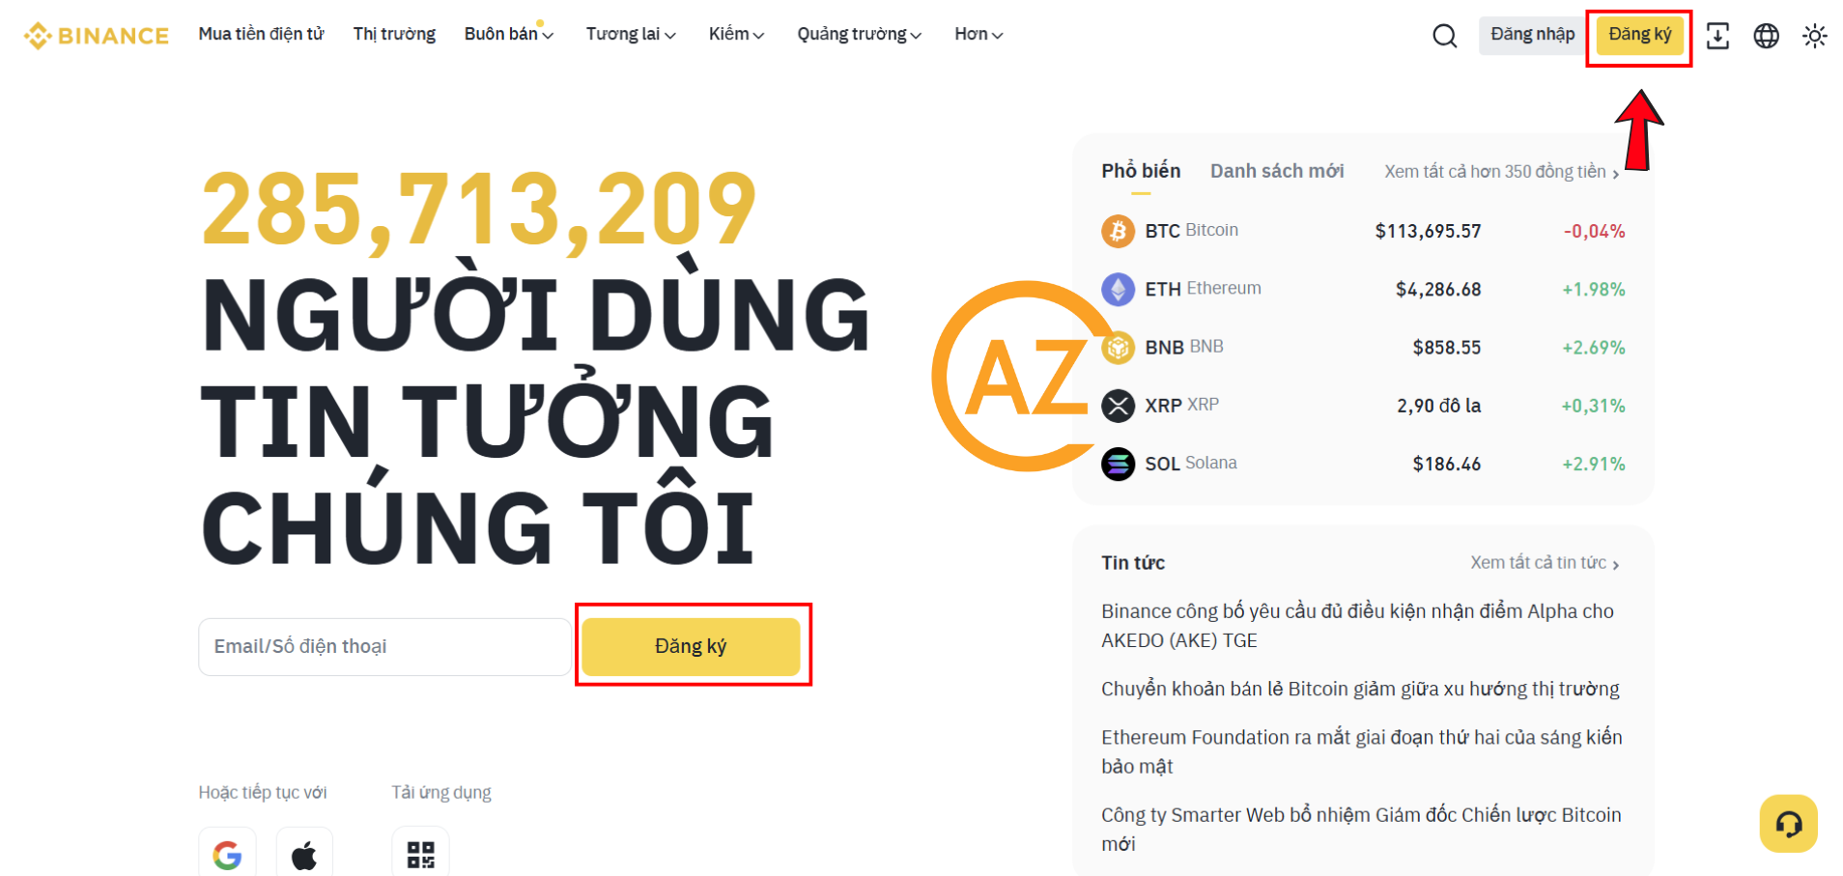Toggle dark mode with the sun icon
The height and width of the screenshot is (876, 1843).
click(1814, 36)
